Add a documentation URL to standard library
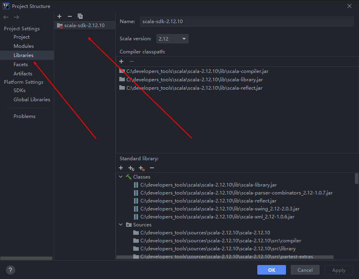Screen dimensions: 359x279 [131, 168]
